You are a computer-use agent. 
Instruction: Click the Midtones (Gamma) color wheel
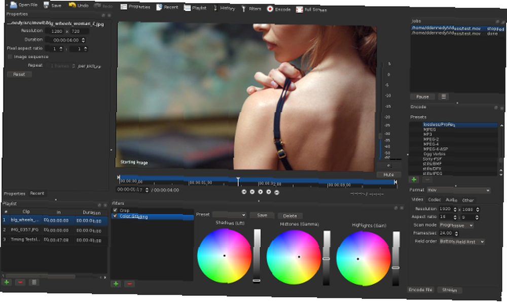pyautogui.click(x=294, y=257)
